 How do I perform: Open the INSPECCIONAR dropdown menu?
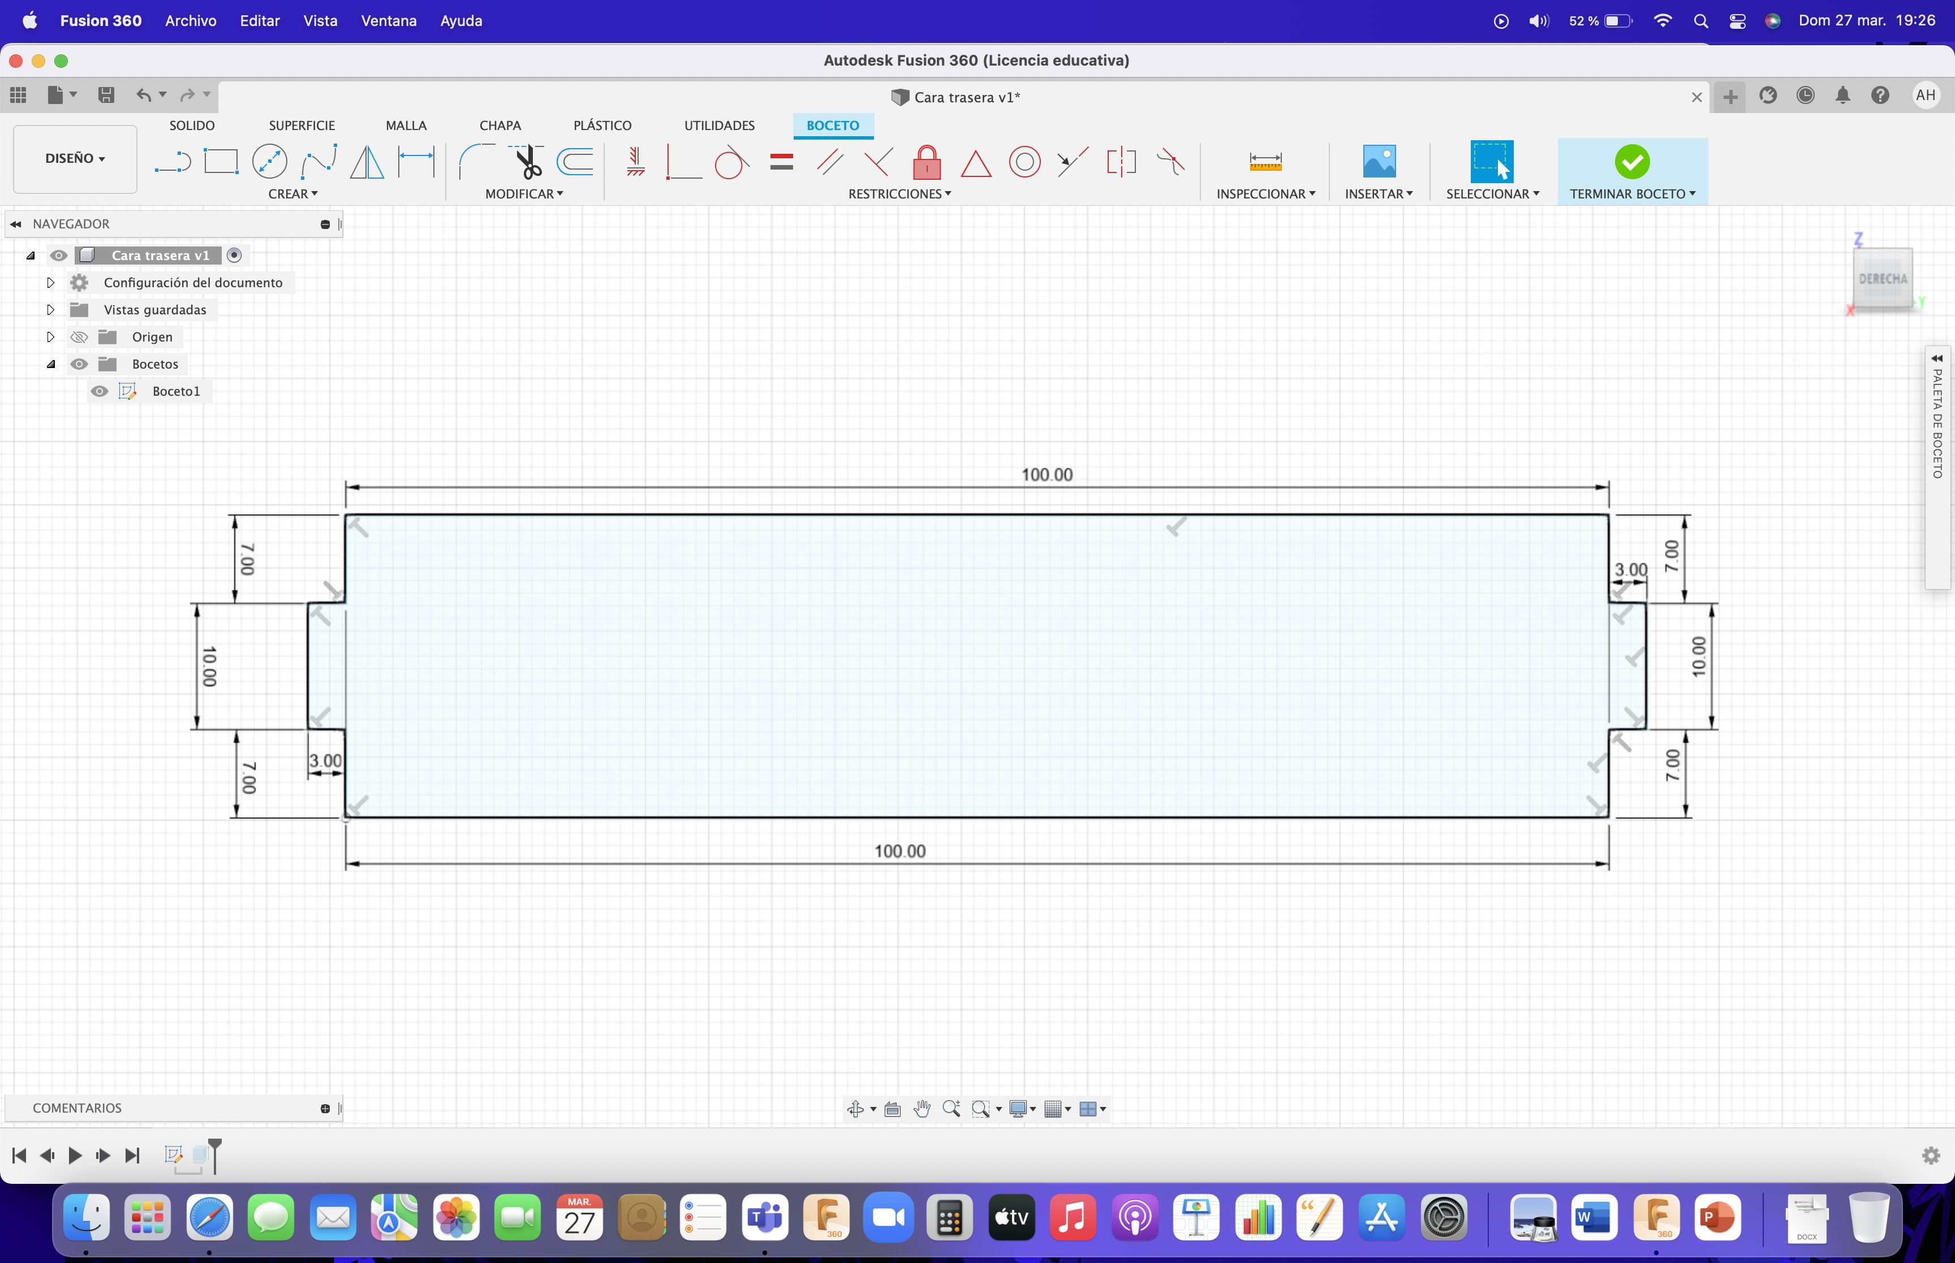1266,194
